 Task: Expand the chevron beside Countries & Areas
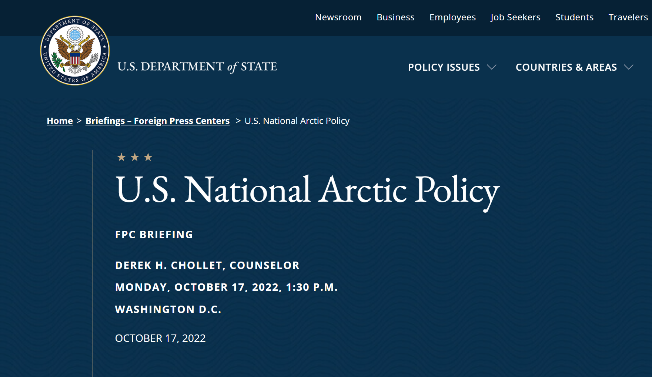click(629, 67)
